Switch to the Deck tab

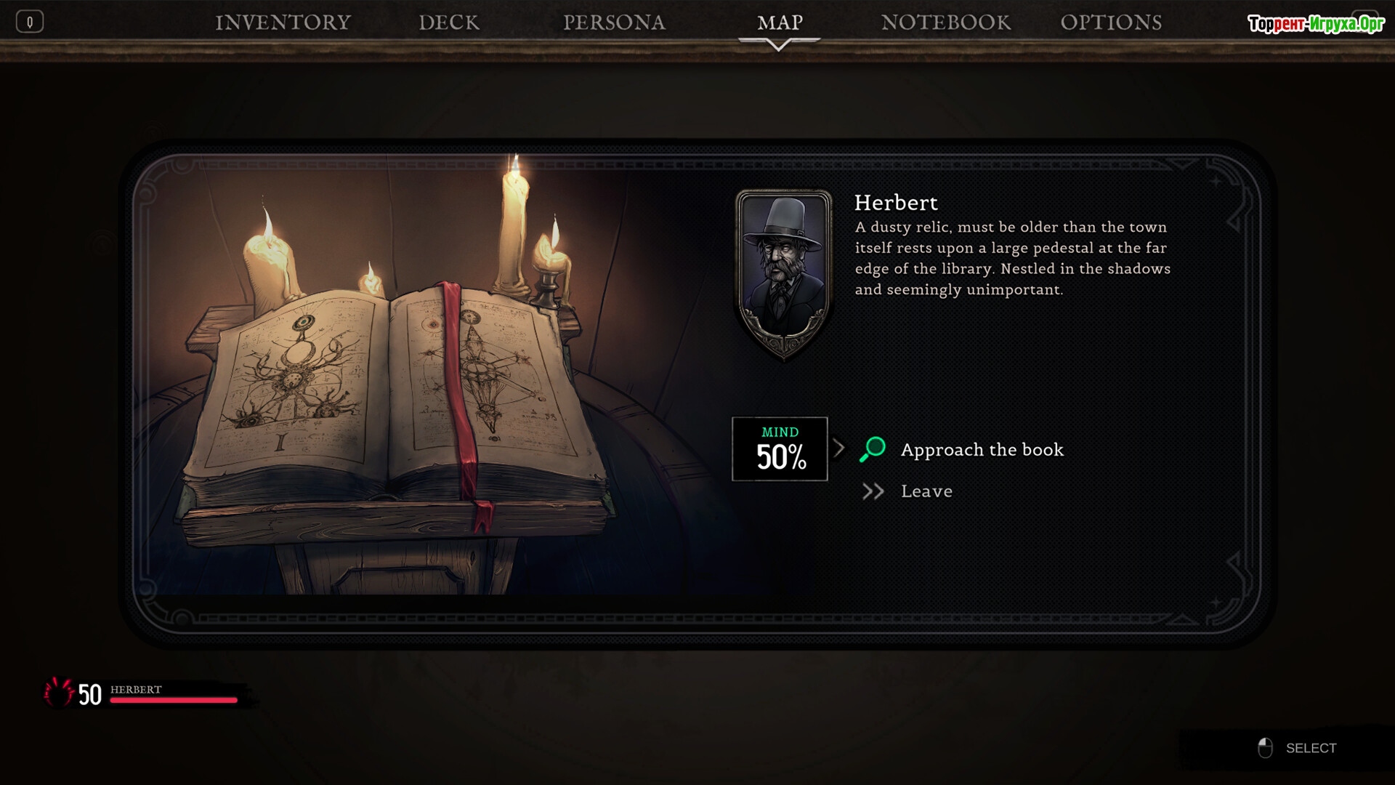448,23
